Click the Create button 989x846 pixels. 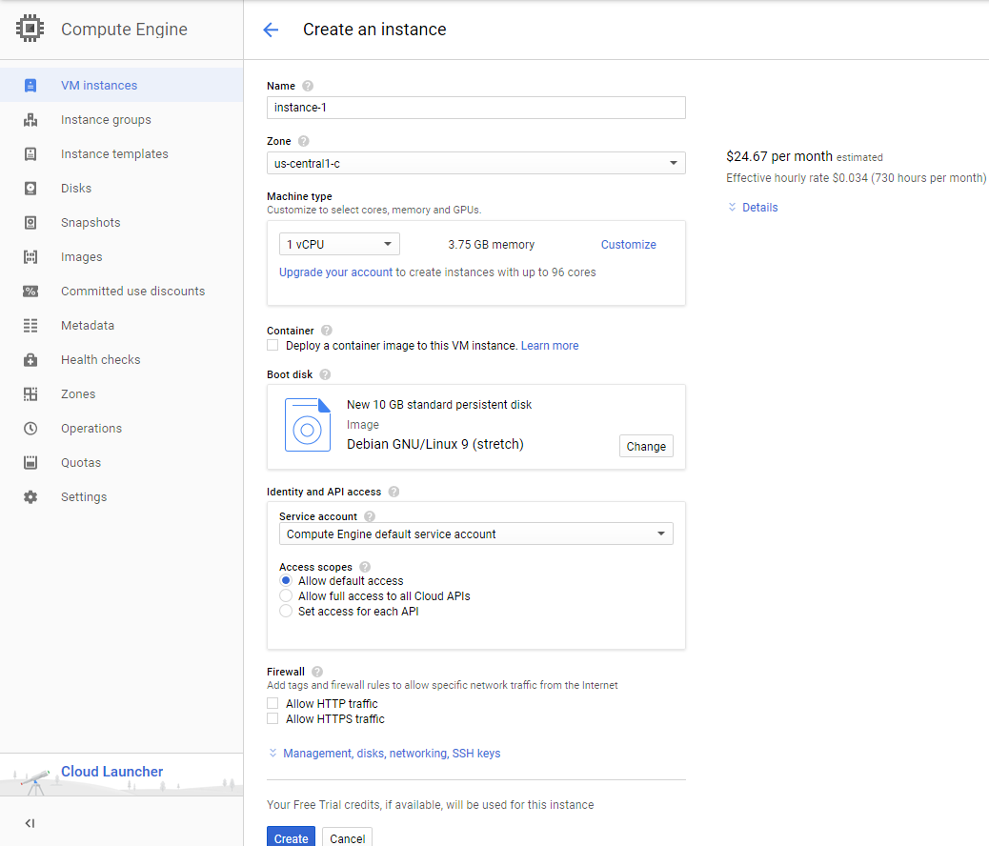point(291,837)
